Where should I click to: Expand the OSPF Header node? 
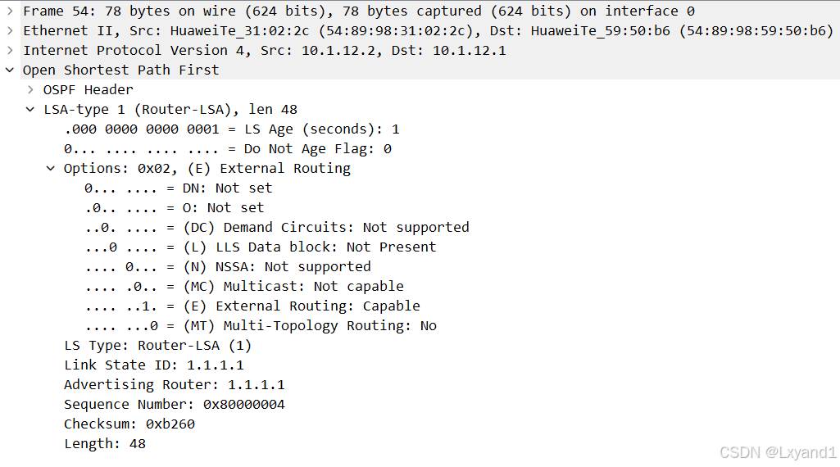coord(30,90)
